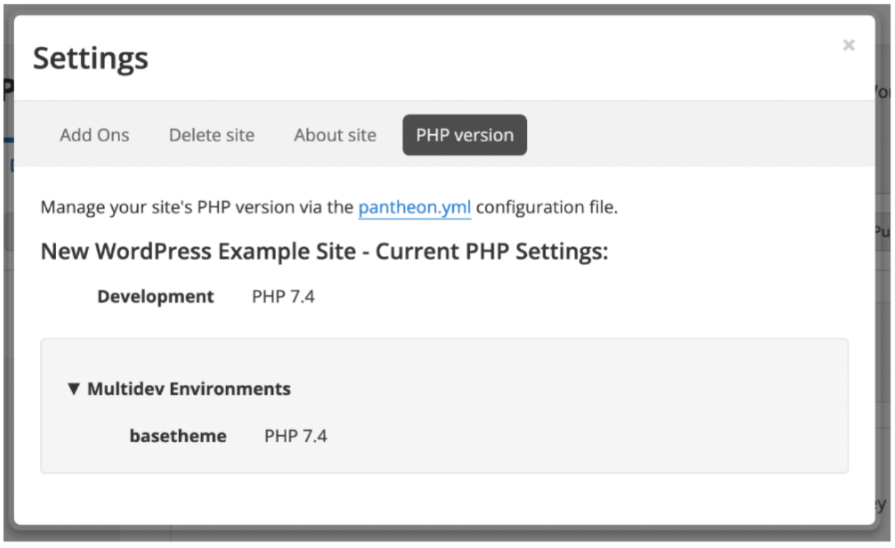Click blank tab bar area right of PHP version
The image size is (895, 548).
click(x=696, y=135)
